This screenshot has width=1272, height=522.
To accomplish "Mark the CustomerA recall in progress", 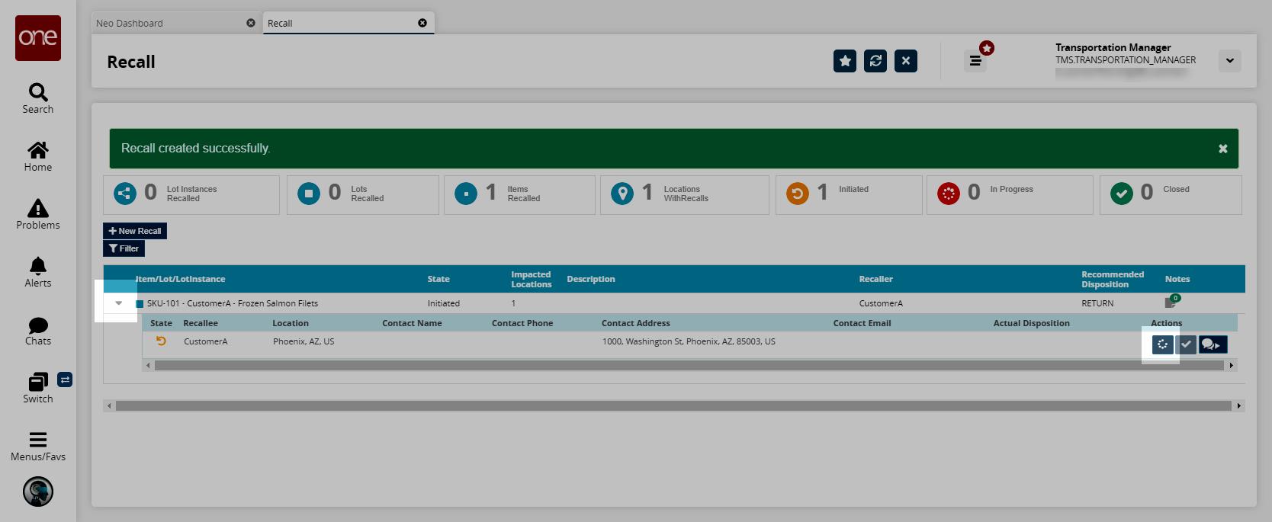I will [x=1163, y=344].
